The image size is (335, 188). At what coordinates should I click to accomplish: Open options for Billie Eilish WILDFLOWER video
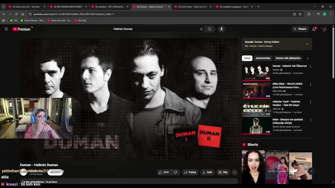tap(310, 84)
